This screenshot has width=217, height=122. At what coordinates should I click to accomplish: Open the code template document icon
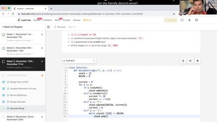point(183,61)
